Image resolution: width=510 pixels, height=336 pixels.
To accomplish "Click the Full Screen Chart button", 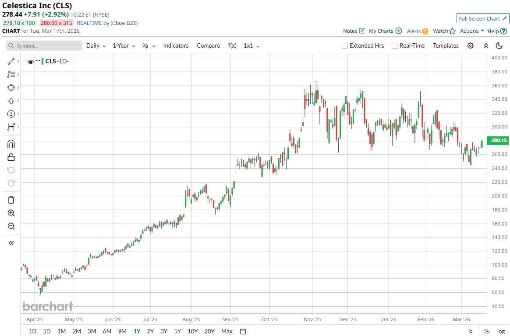I will [483, 18].
